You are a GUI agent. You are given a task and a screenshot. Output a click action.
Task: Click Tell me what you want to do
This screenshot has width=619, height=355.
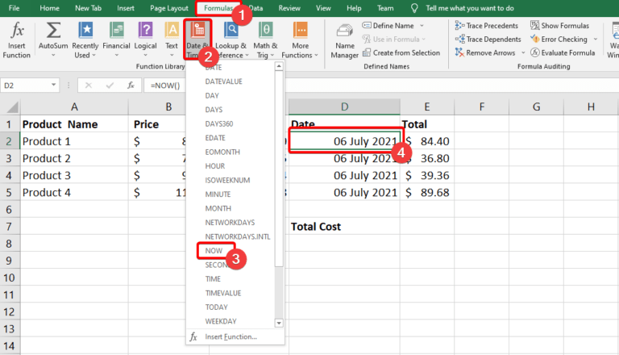coord(463,8)
